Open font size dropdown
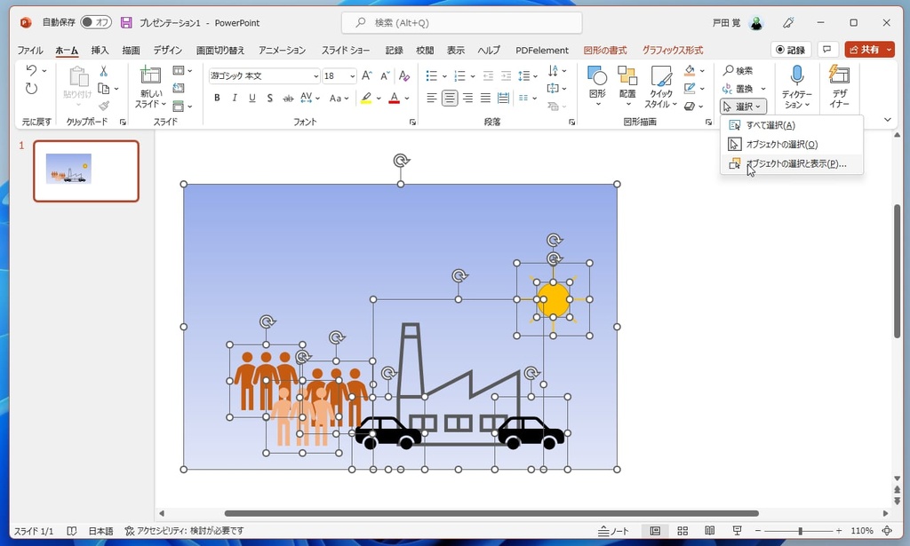Image resolution: width=910 pixels, height=546 pixels. click(352, 76)
